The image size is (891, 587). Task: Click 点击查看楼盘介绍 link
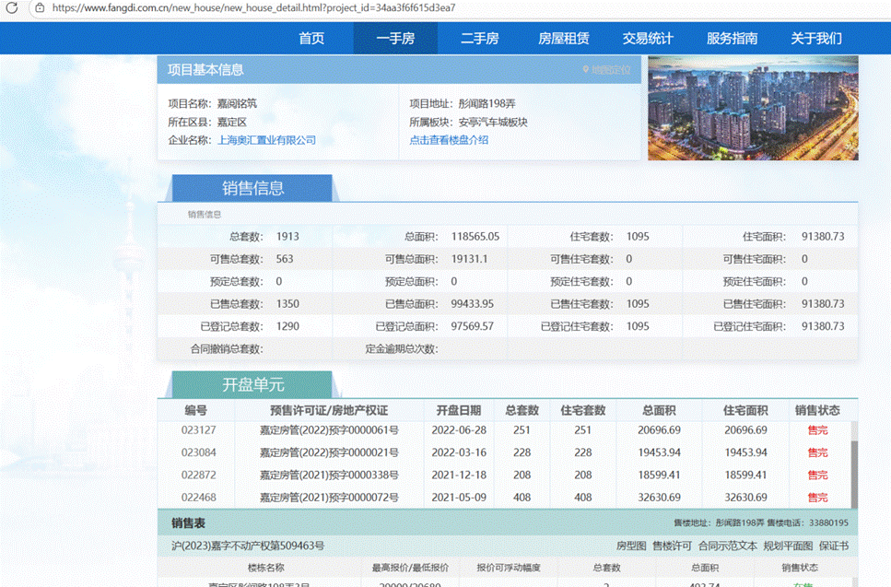click(449, 140)
